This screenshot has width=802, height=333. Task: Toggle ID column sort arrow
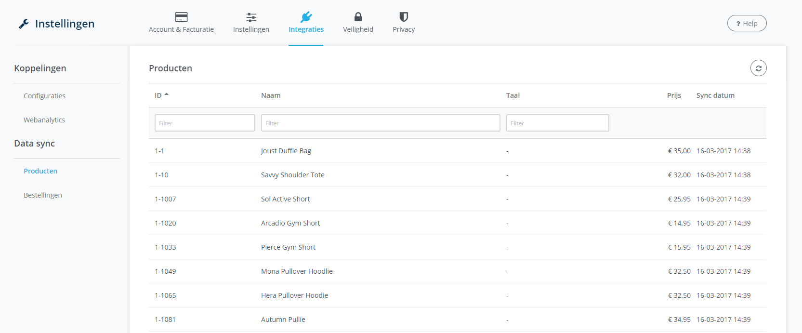(166, 95)
